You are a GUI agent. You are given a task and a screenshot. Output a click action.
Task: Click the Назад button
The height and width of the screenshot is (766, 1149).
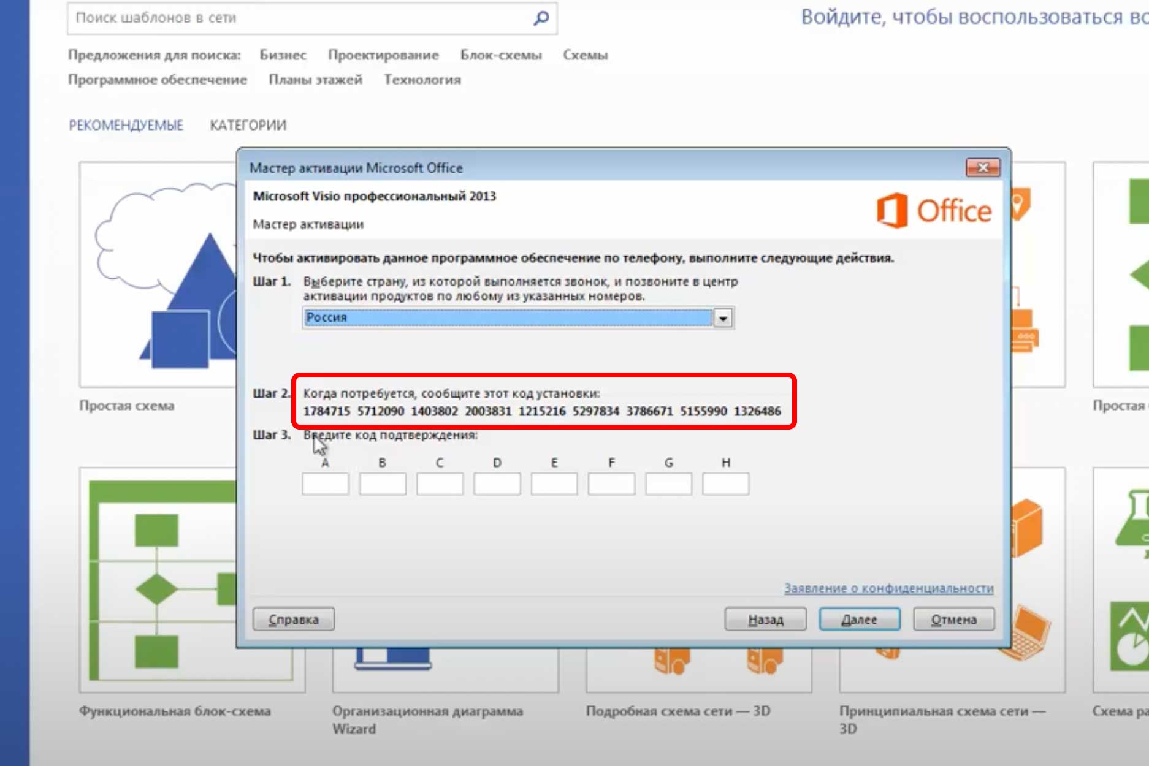tap(765, 619)
